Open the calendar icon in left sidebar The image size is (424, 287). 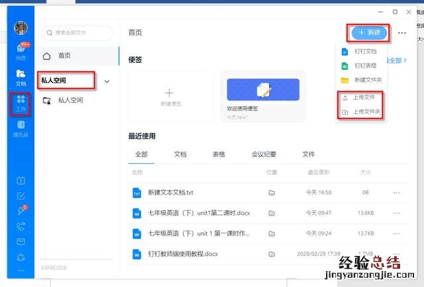coord(21,181)
